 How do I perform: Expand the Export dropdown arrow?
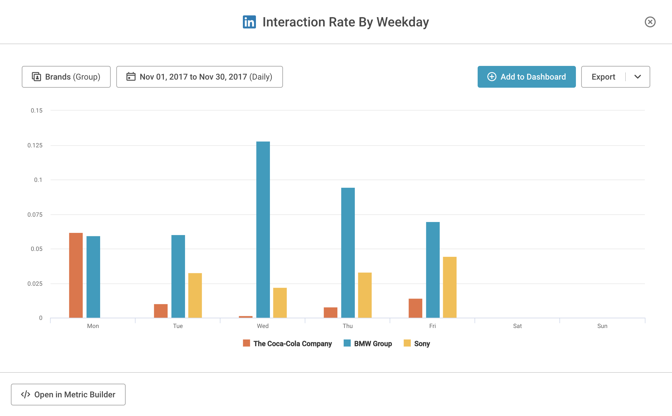coord(638,77)
